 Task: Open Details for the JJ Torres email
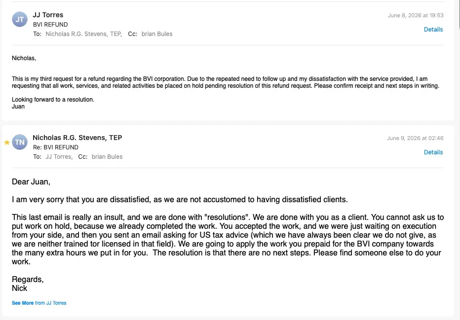click(x=433, y=29)
